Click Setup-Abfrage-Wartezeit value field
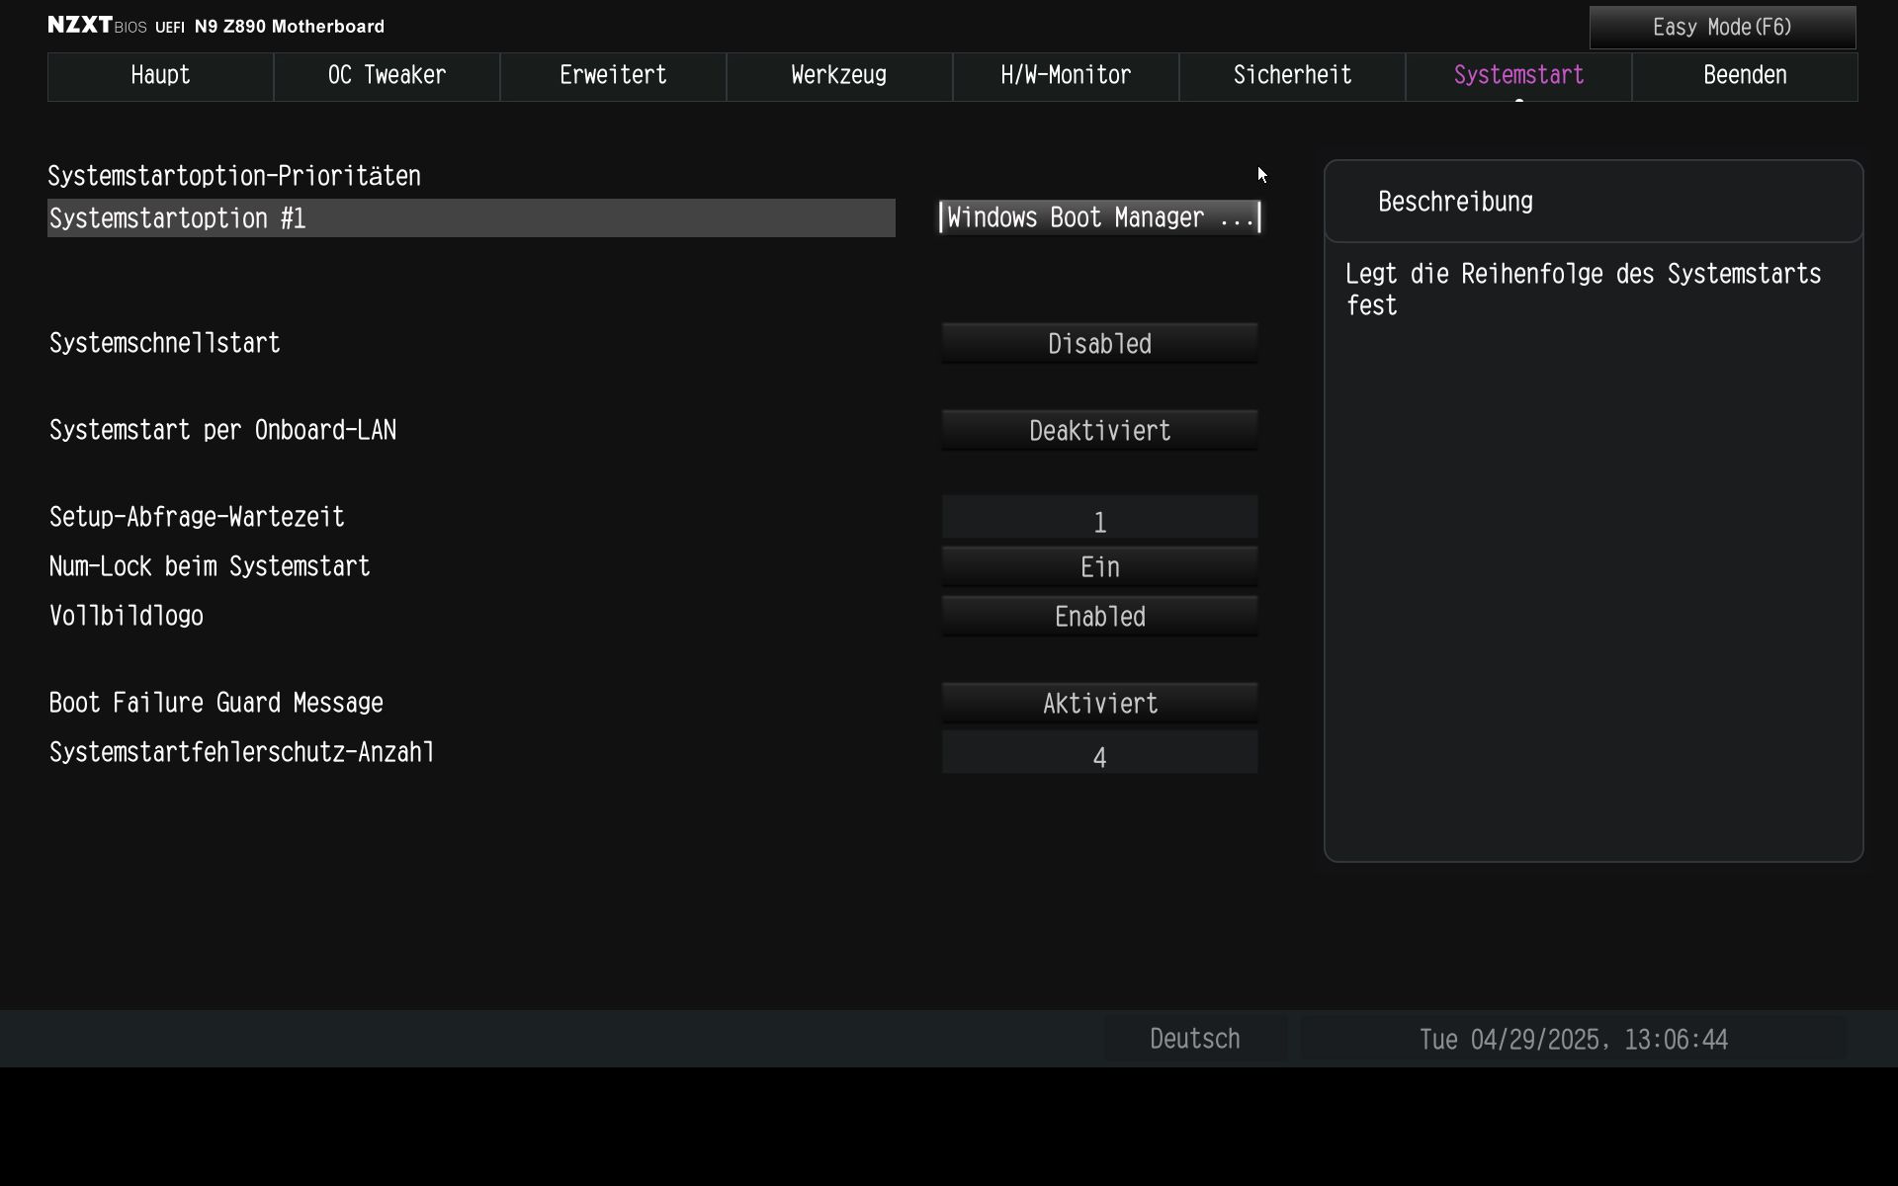Viewport: 1898px width, 1186px height. point(1099,519)
